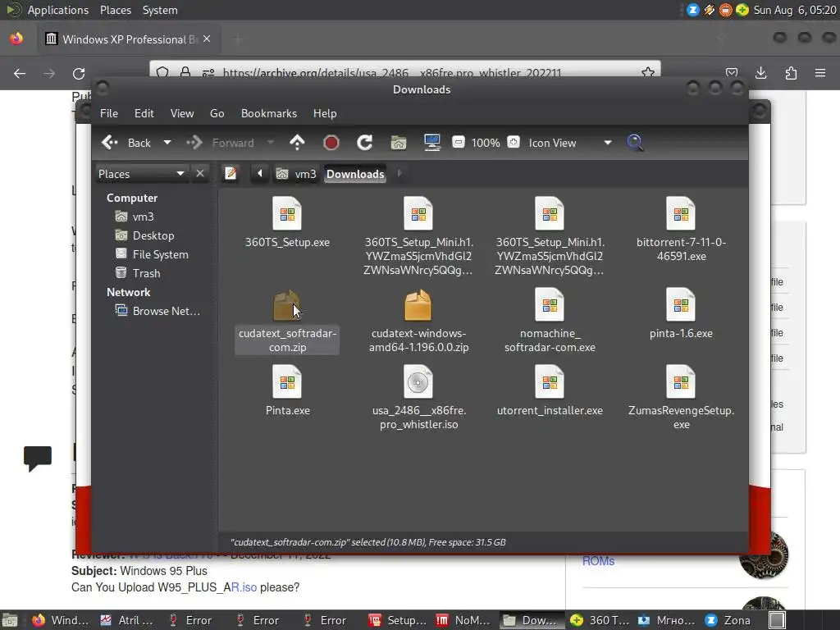This screenshot has width=840, height=630.
Task: Click the Up to parent folder arrow
Action: [x=297, y=143]
